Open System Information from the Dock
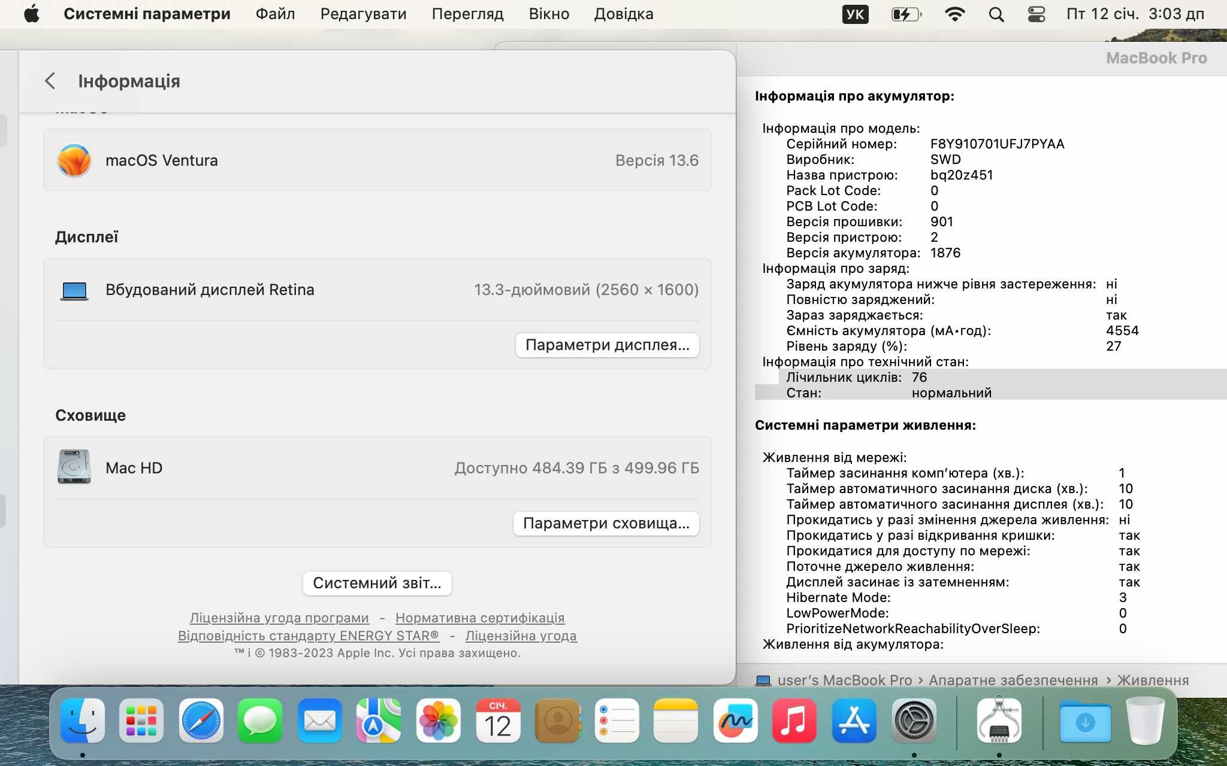This screenshot has width=1227, height=766. [999, 719]
